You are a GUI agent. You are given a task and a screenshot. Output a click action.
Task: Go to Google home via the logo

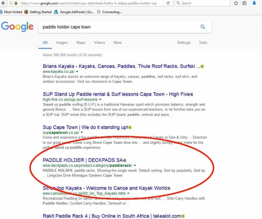[17, 27]
